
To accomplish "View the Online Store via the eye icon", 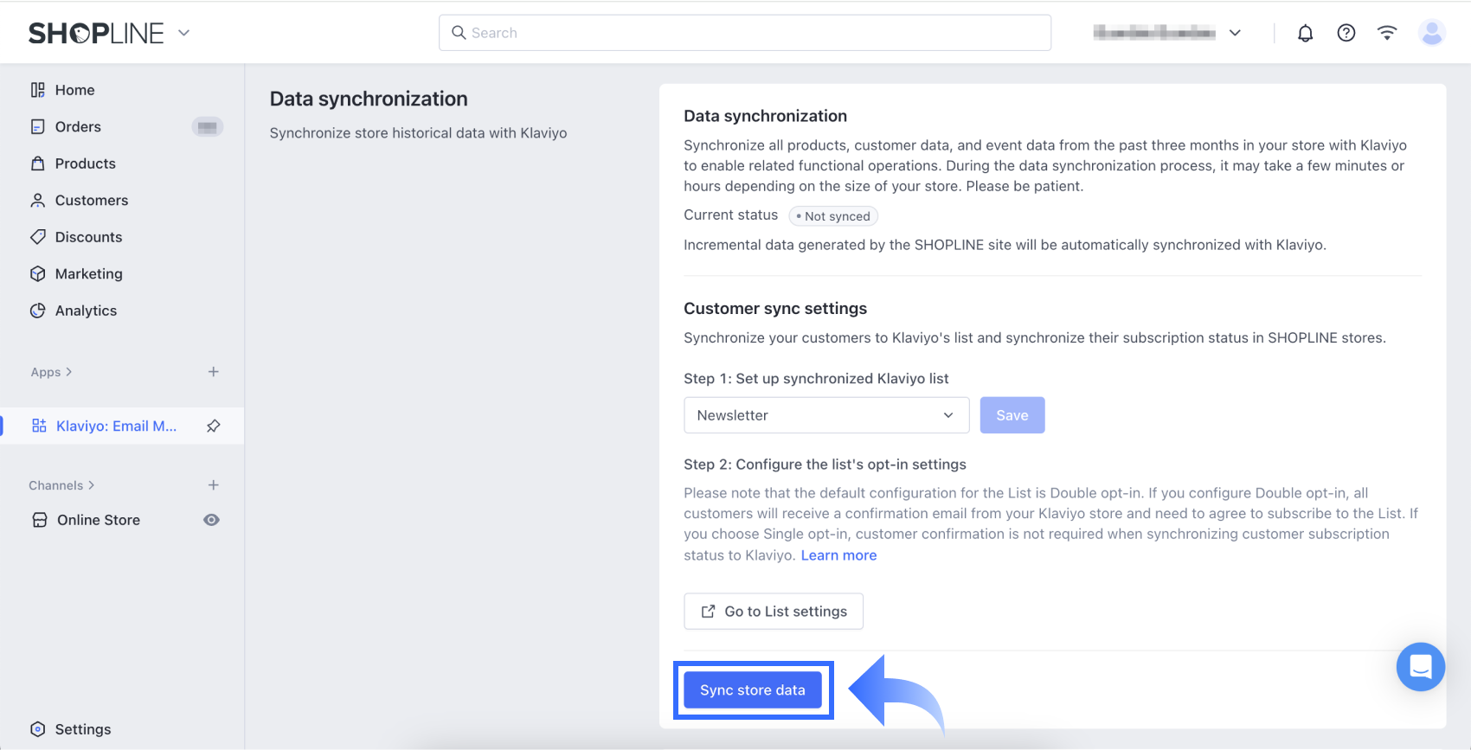I will [x=211, y=520].
